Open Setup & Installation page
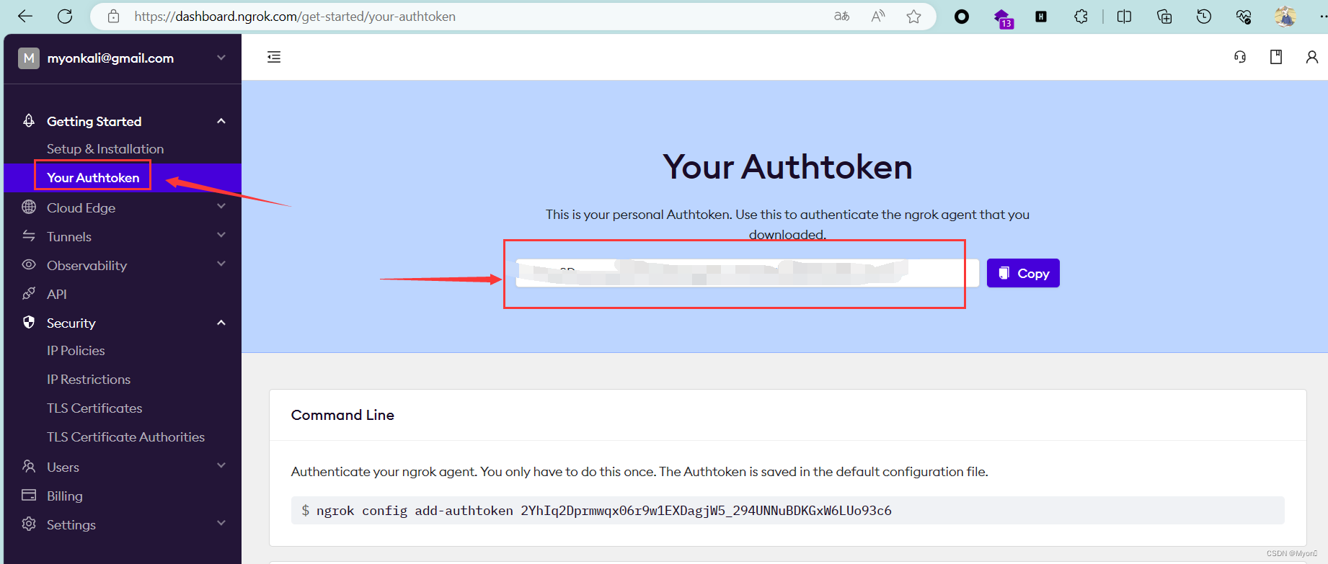Screen dimensions: 1328x564 [105, 149]
